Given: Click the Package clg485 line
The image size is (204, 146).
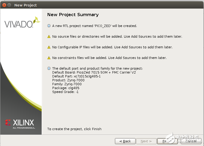Looking at the screenshot, I should tap(66, 88).
